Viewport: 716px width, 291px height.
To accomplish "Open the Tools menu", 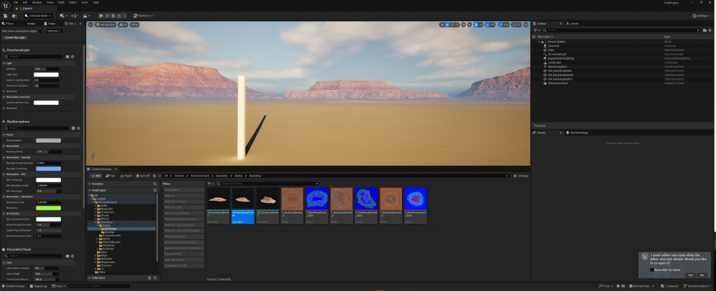I will tap(50, 2).
